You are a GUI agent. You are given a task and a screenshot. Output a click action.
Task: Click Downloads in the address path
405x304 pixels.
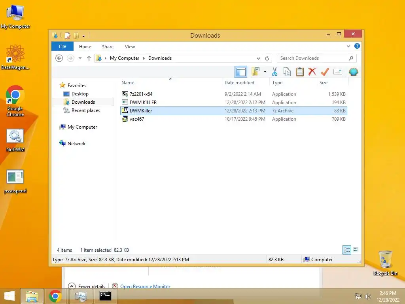tap(160, 58)
